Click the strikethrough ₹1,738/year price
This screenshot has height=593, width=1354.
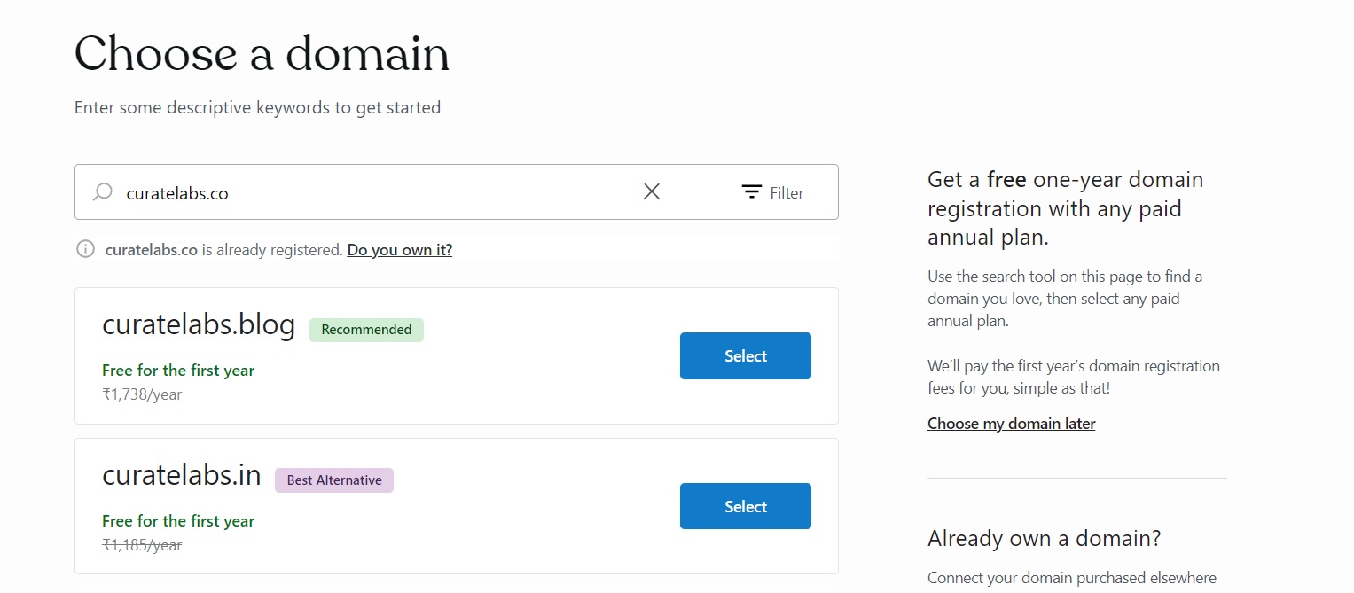[x=143, y=394]
